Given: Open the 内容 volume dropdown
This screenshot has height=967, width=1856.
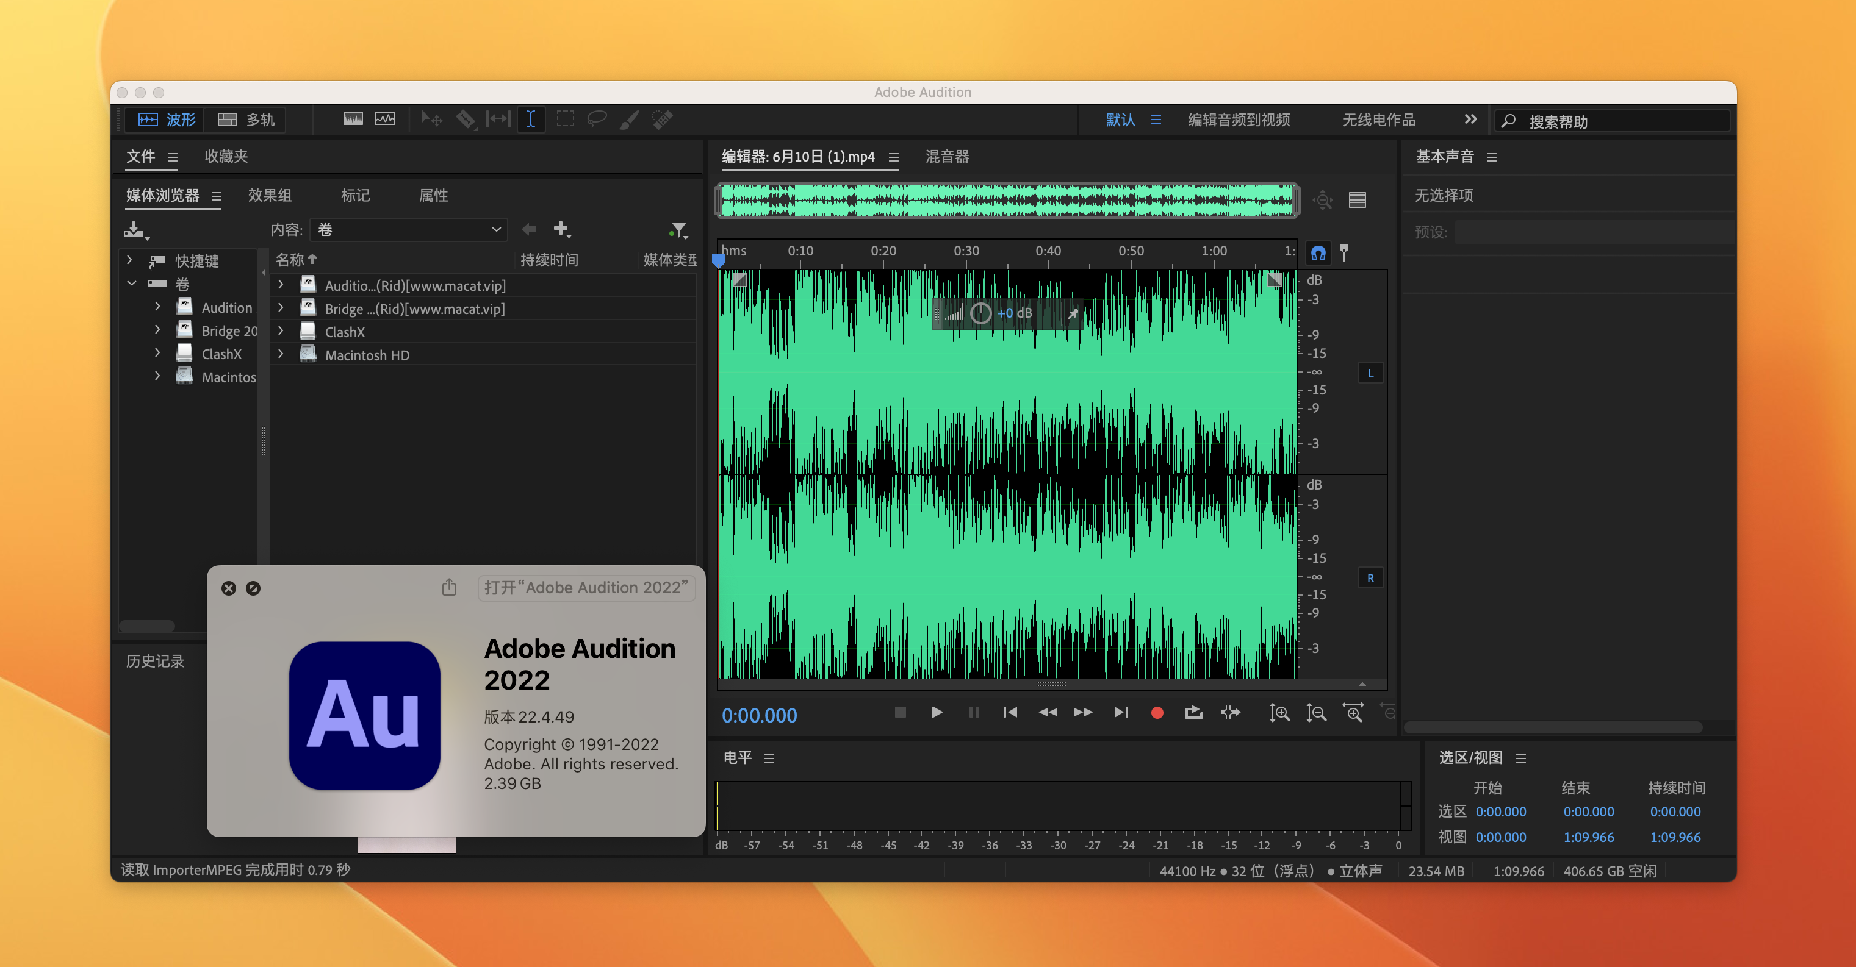Looking at the screenshot, I should [409, 230].
